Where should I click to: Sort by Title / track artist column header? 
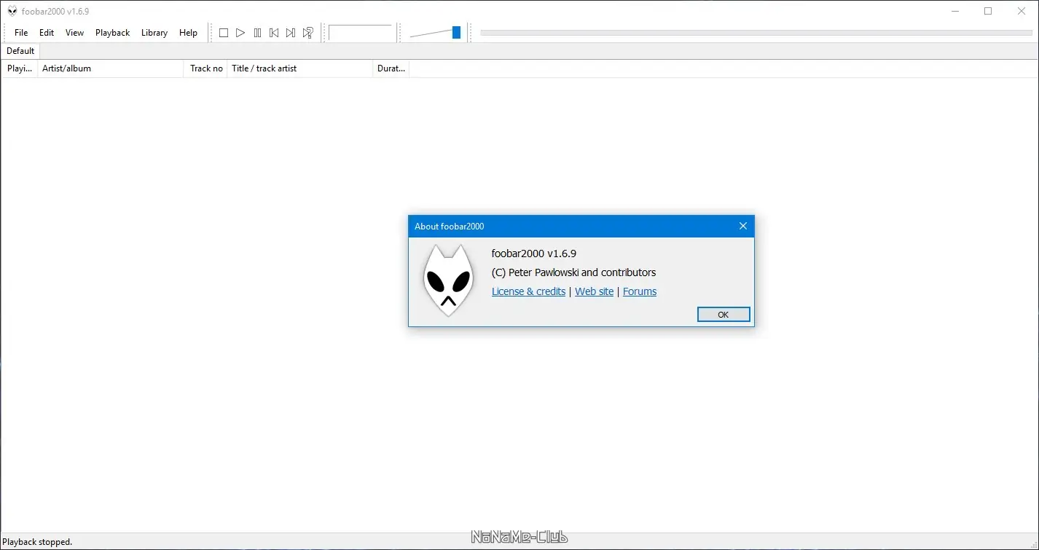(300, 68)
